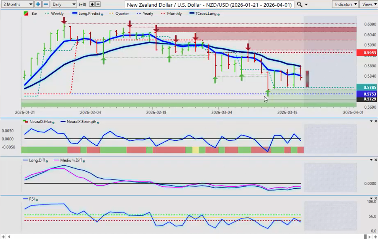Image resolution: width=378 pixels, height=239 pixels.
Task: Toggle the Long.Predict legend entry
Action: click(x=87, y=13)
